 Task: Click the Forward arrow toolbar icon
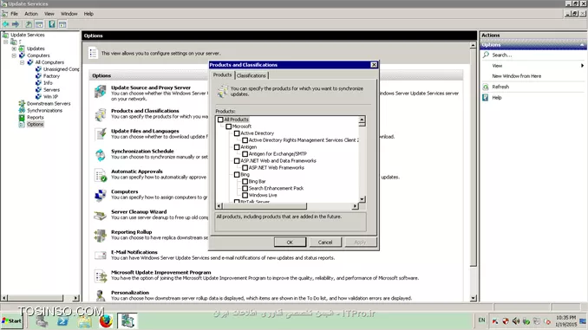16,24
